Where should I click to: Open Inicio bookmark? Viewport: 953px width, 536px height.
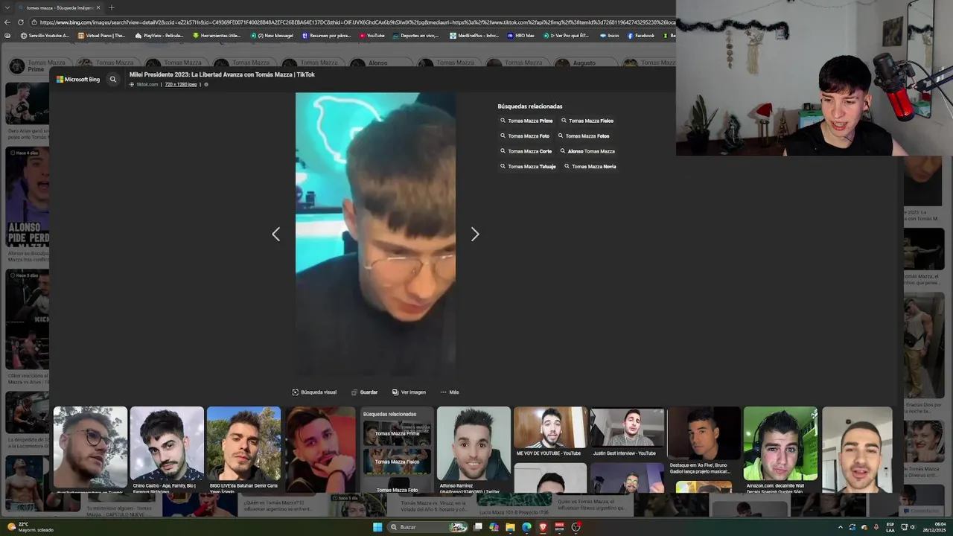click(610, 36)
